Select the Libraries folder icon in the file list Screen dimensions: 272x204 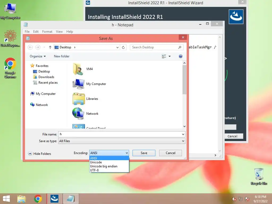click(79, 99)
